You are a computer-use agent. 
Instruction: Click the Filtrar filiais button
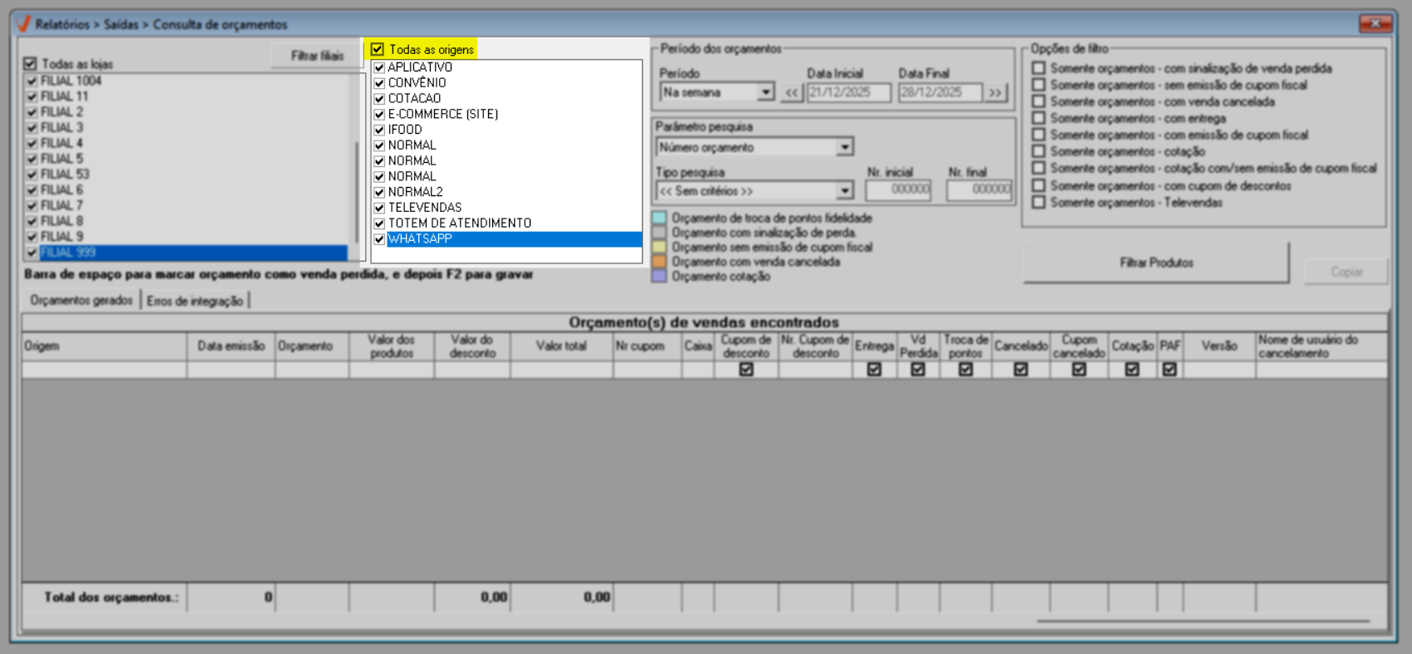[x=317, y=56]
